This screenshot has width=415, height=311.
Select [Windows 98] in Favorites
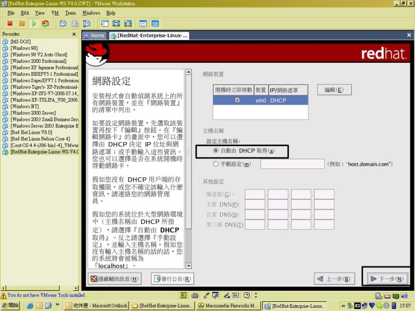24,48
